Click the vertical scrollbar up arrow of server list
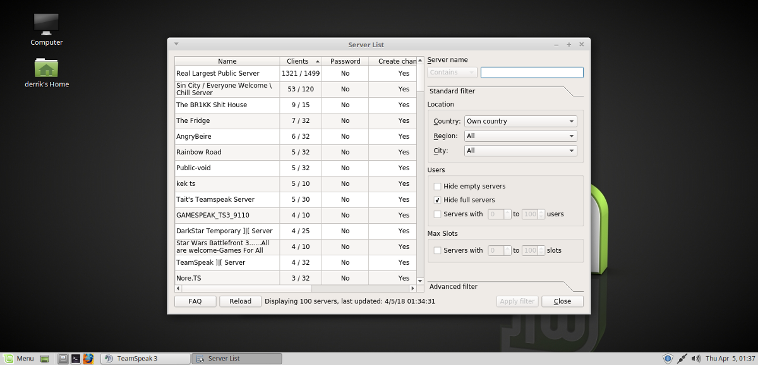This screenshot has height=365, width=758. point(421,61)
